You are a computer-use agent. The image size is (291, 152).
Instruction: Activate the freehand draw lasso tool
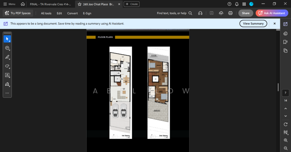tap(7, 66)
